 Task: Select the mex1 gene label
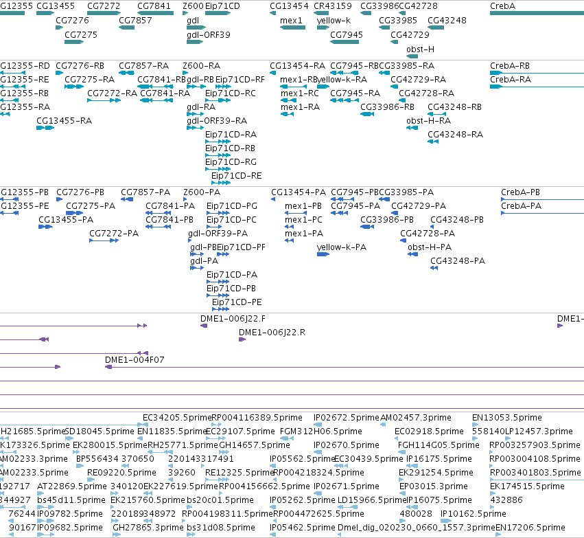(x=291, y=21)
